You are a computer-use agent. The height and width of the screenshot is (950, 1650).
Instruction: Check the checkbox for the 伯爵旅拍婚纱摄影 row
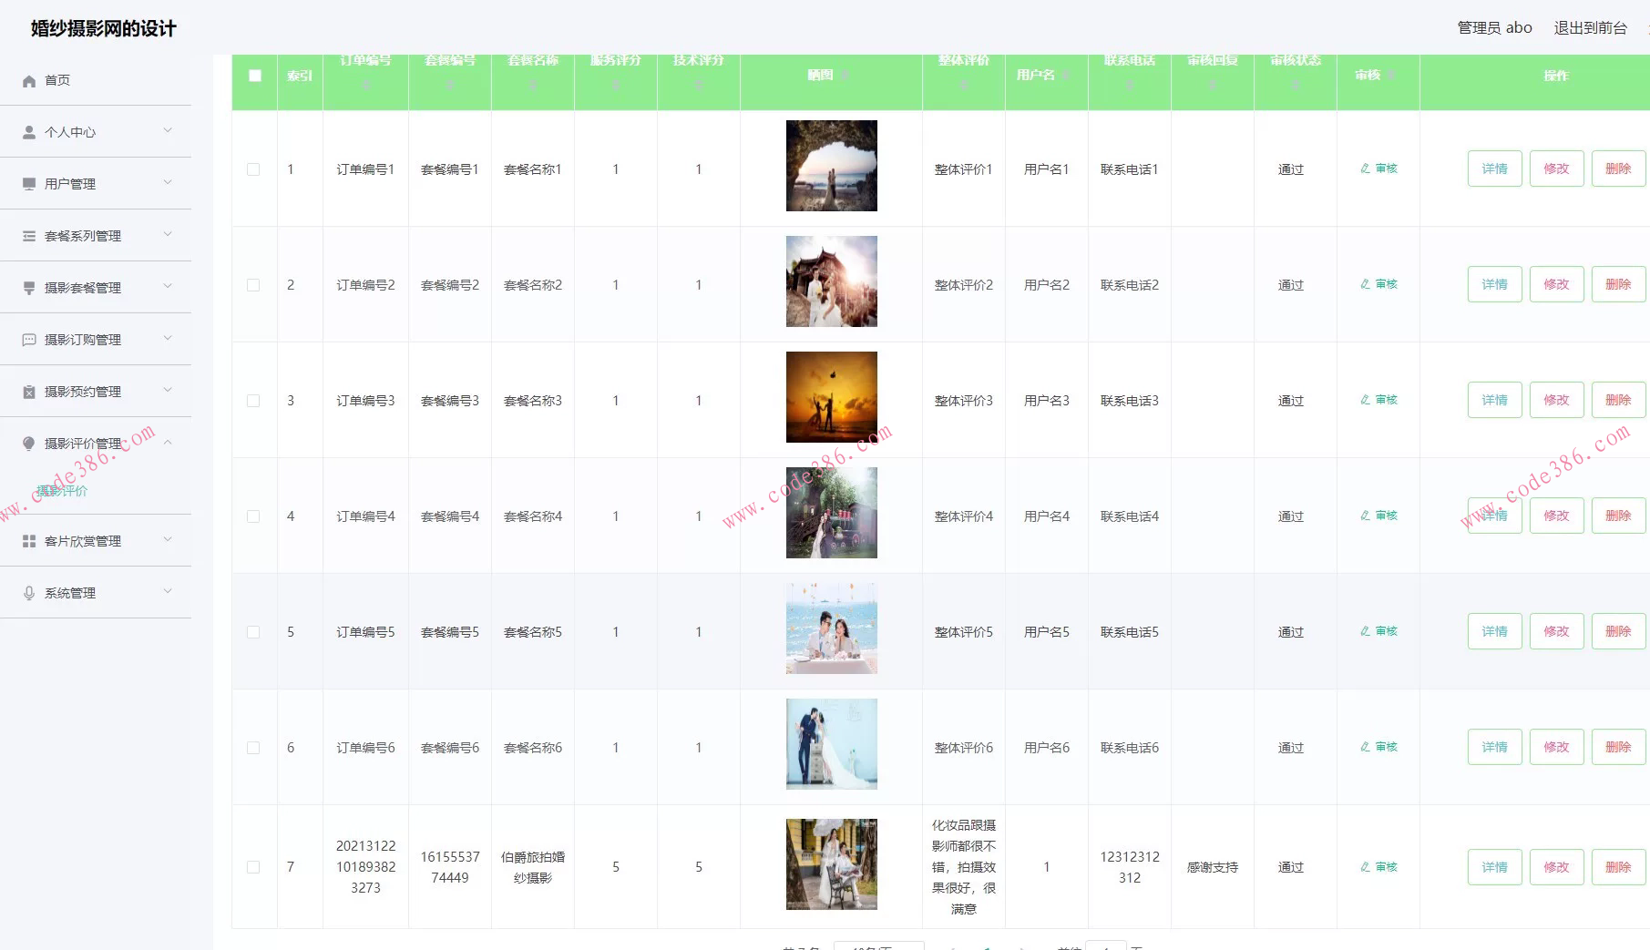point(253,867)
